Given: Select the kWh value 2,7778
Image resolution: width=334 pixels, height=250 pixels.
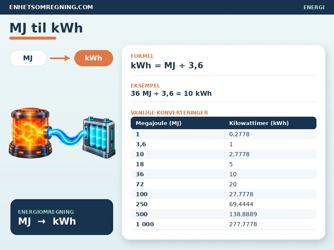Looking at the screenshot, I should click(x=239, y=154).
